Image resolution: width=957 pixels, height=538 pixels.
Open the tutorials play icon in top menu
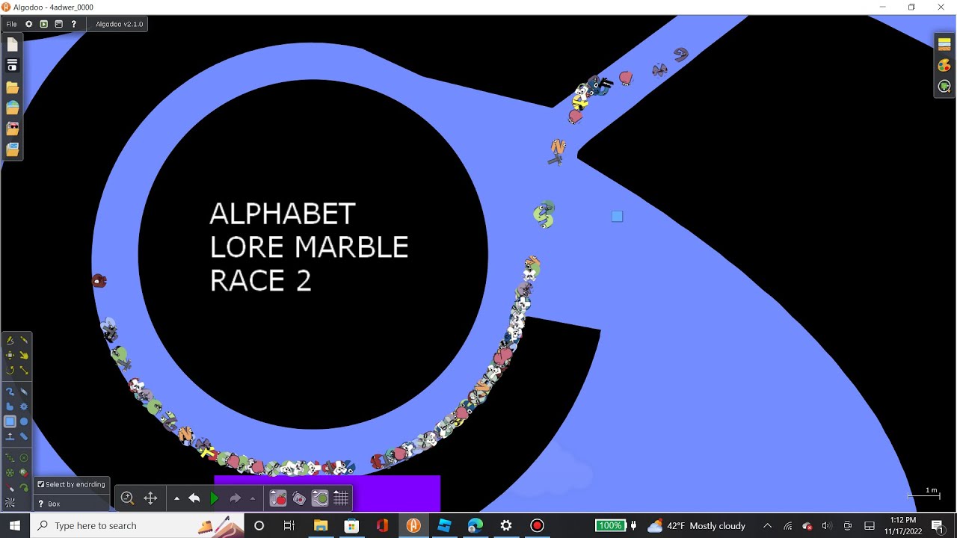pyautogui.click(x=43, y=24)
